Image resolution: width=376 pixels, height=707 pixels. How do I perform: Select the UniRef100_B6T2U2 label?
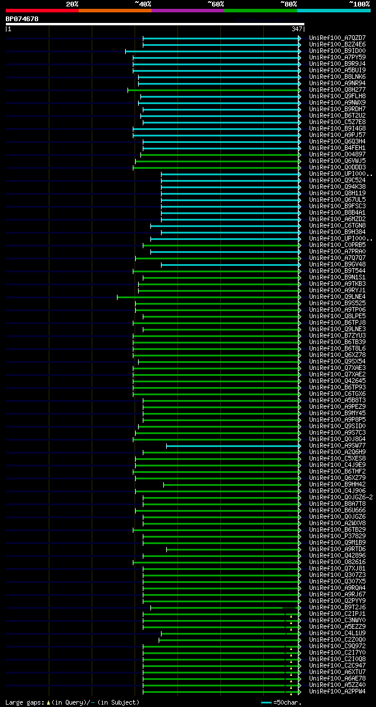[337, 115]
